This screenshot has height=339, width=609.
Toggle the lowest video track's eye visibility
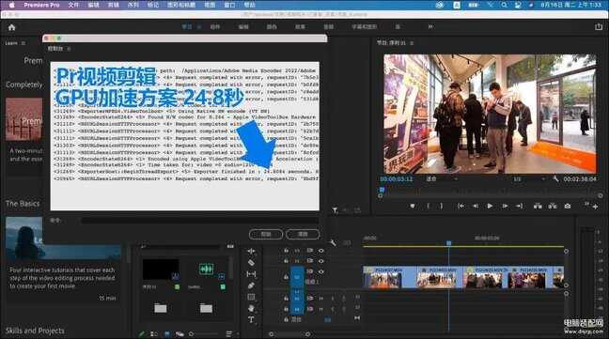click(320, 271)
